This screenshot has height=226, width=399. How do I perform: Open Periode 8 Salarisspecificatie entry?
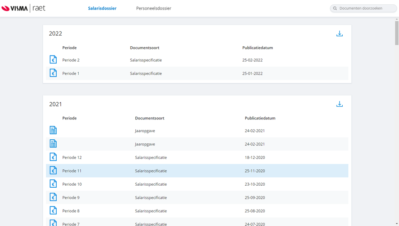(x=151, y=211)
